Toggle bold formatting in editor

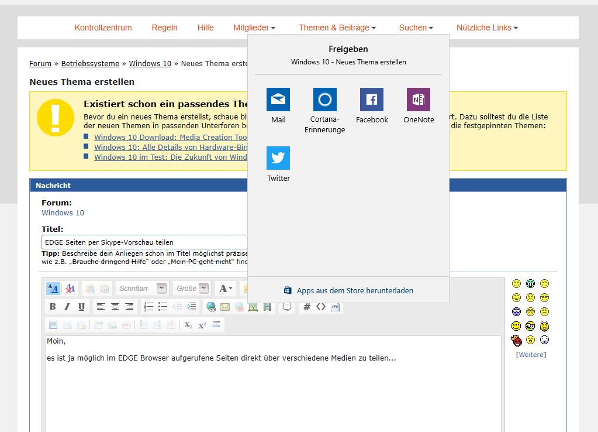53,306
